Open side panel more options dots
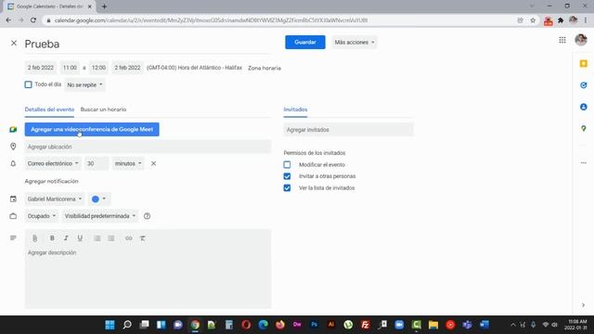 click(x=584, y=163)
